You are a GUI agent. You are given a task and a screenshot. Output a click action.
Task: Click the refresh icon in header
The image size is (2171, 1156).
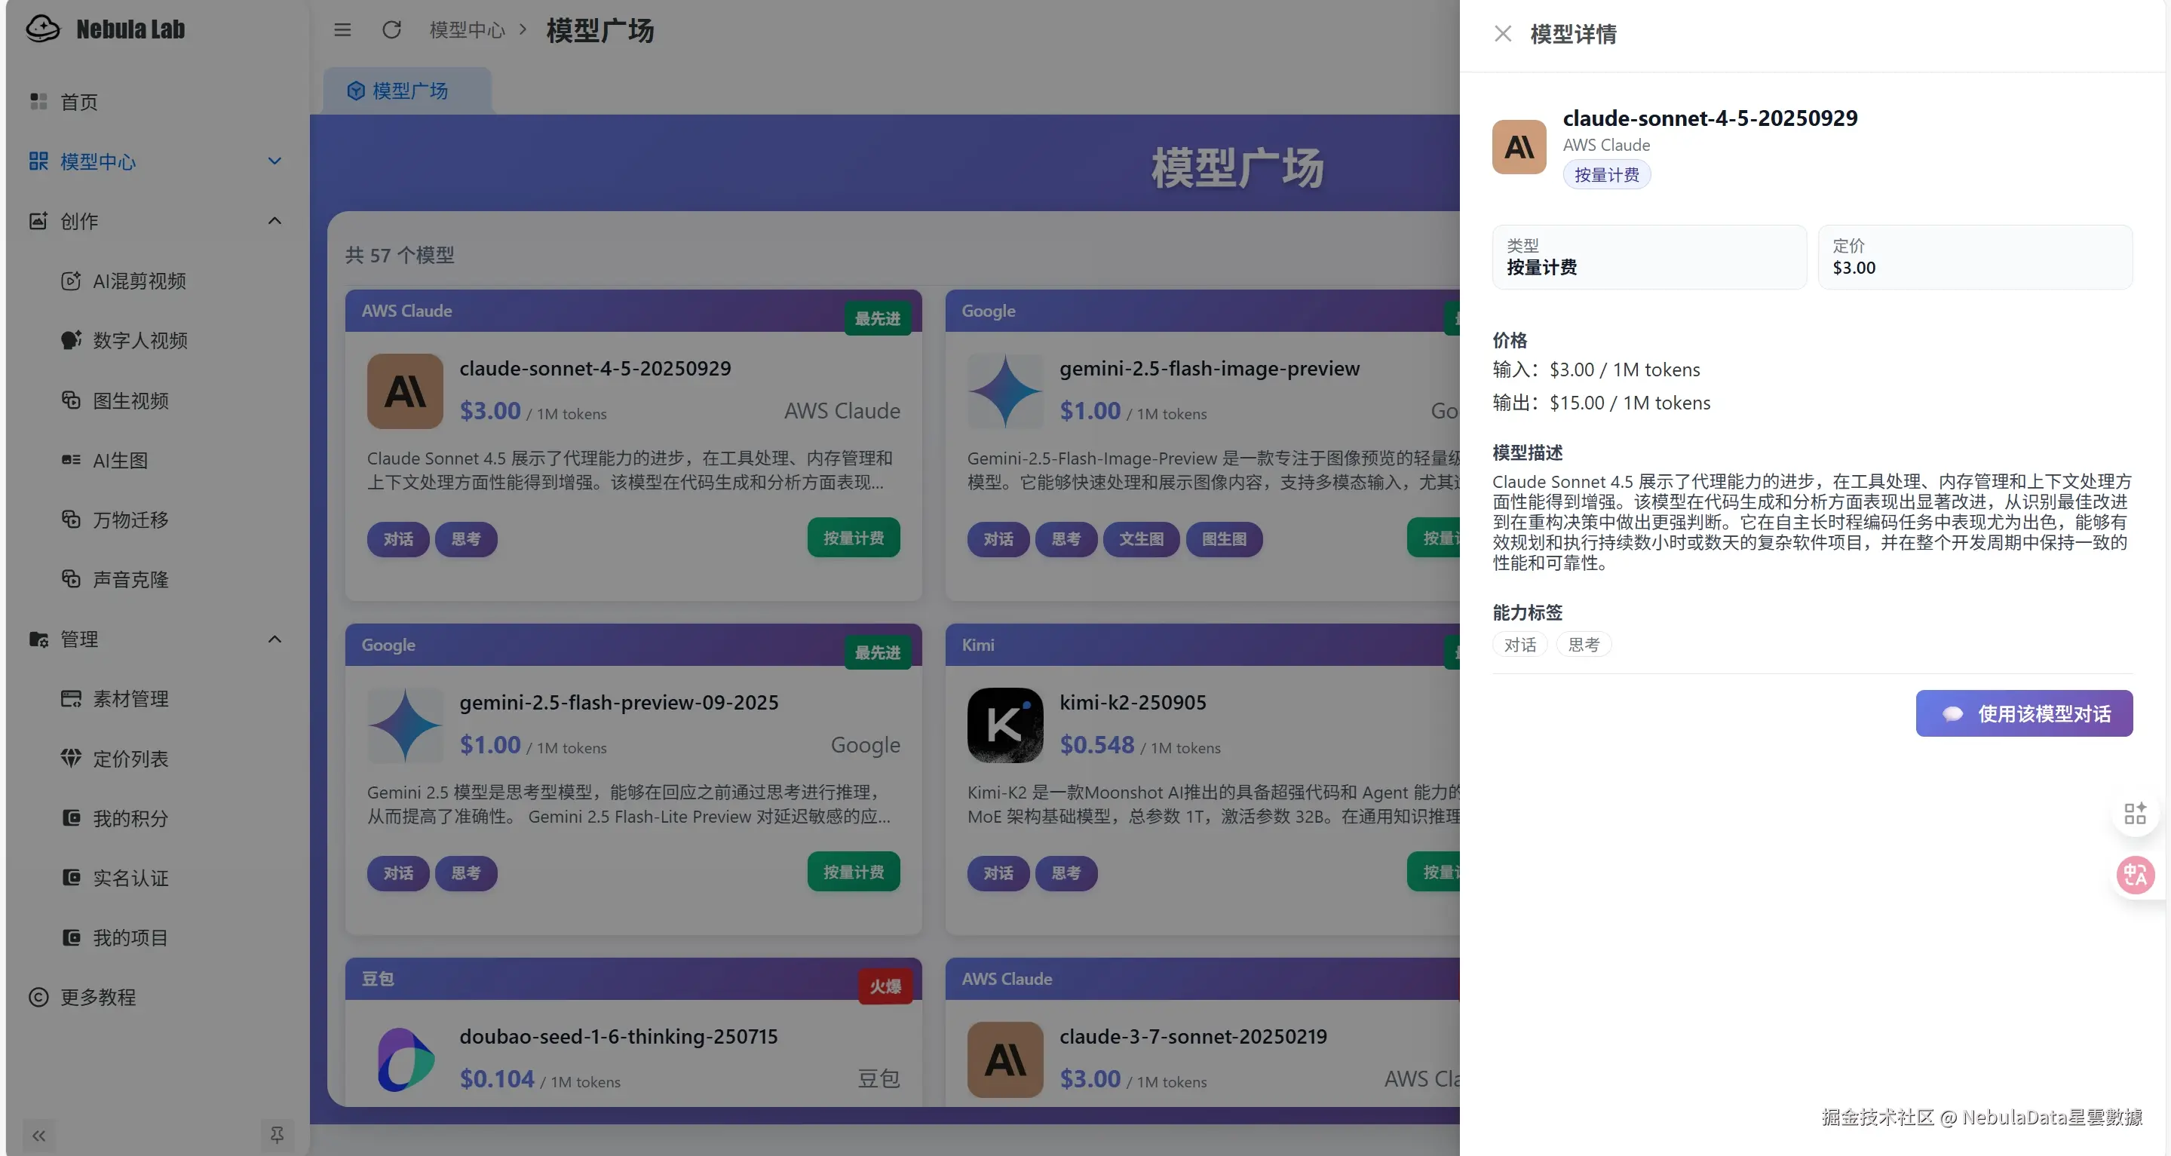391,30
